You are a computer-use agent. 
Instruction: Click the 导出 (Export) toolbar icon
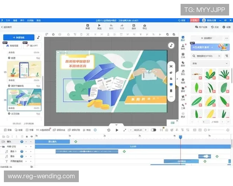tap(145, 26)
